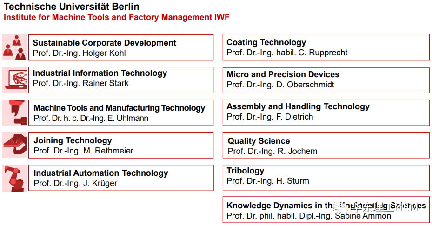
Task: Click the Industrial Information Technology laptop icon
Action: (x=14, y=80)
